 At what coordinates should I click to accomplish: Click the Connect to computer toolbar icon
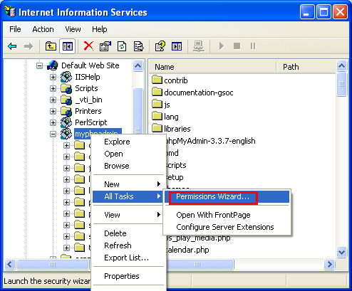[x=199, y=46]
